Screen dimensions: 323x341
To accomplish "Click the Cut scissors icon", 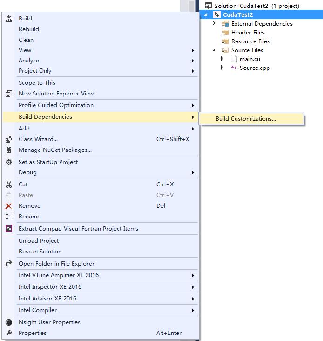I will [9, 184].
